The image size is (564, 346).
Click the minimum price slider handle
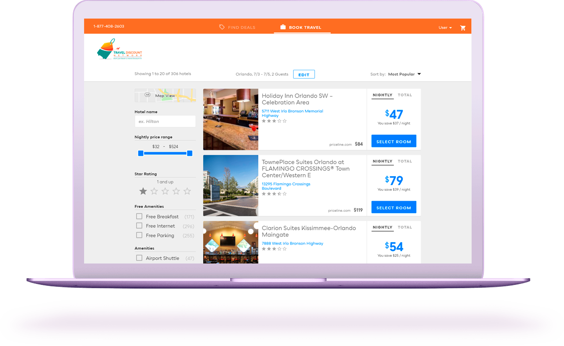click(141, 153)
